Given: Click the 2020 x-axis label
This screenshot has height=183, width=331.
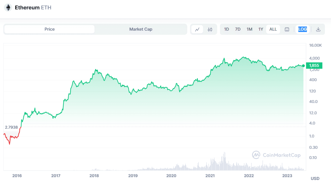Looking at the screenshot, I should (171, 176).
